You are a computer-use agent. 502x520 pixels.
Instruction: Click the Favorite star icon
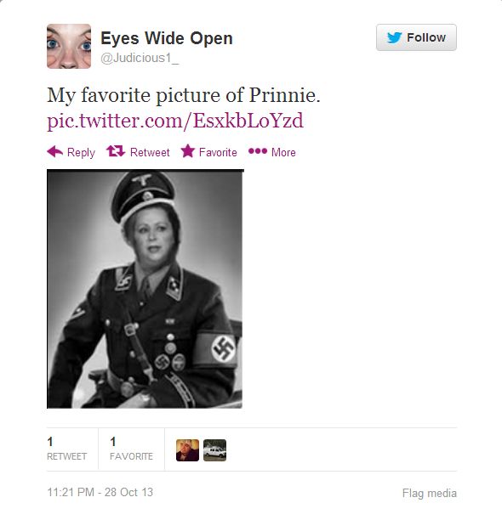coord(188,151)
